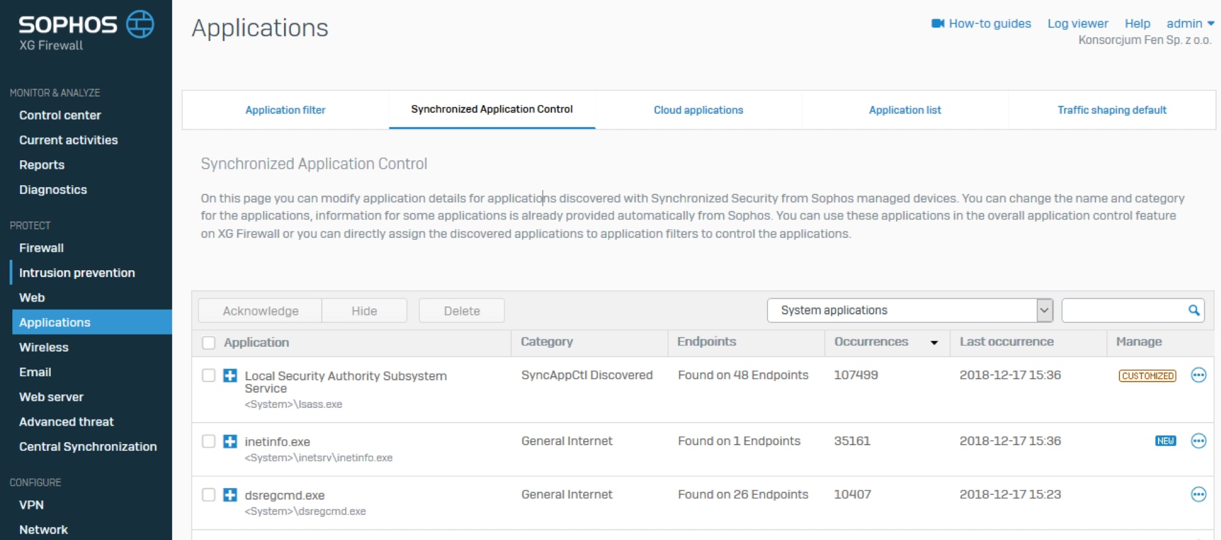Expand the dsregcmd.exe row details

[230, 495]
